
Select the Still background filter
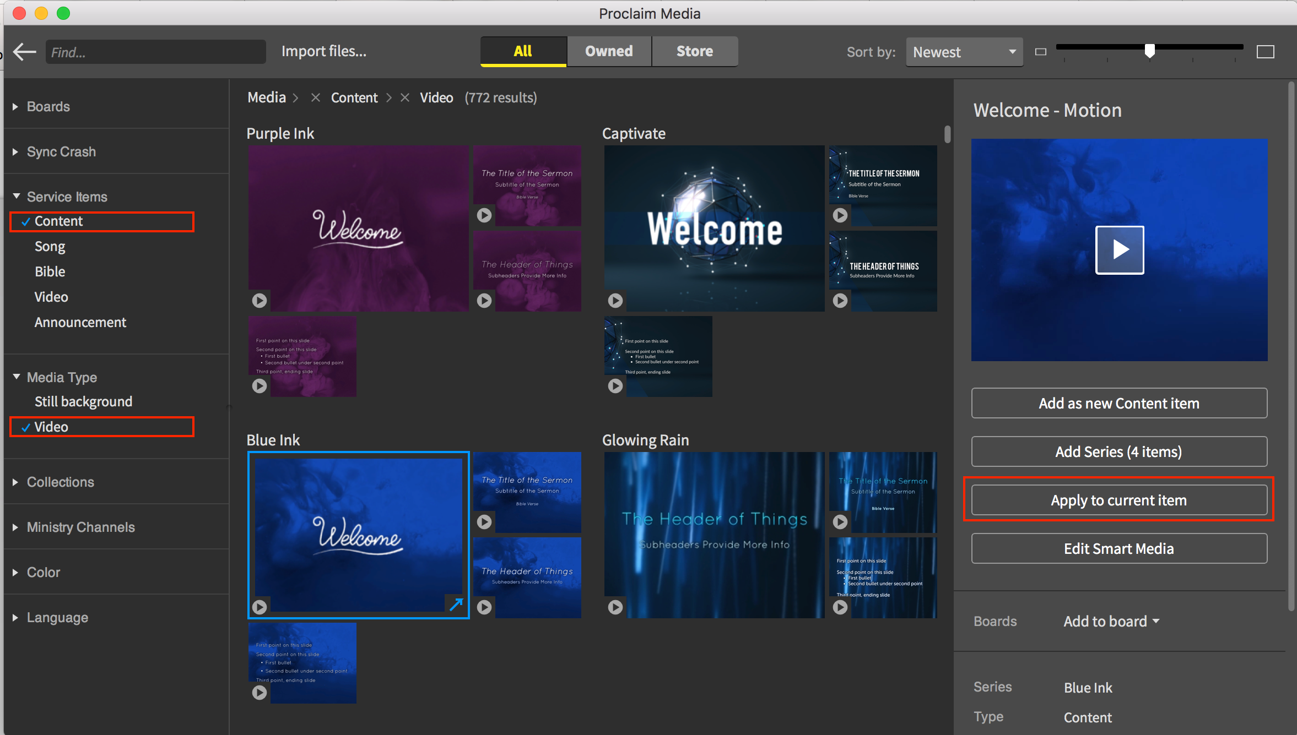[83, 401]
